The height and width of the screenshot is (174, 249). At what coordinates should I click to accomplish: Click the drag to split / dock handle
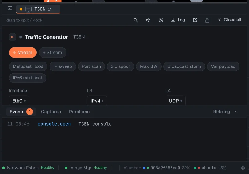click(x=24, y=20)
